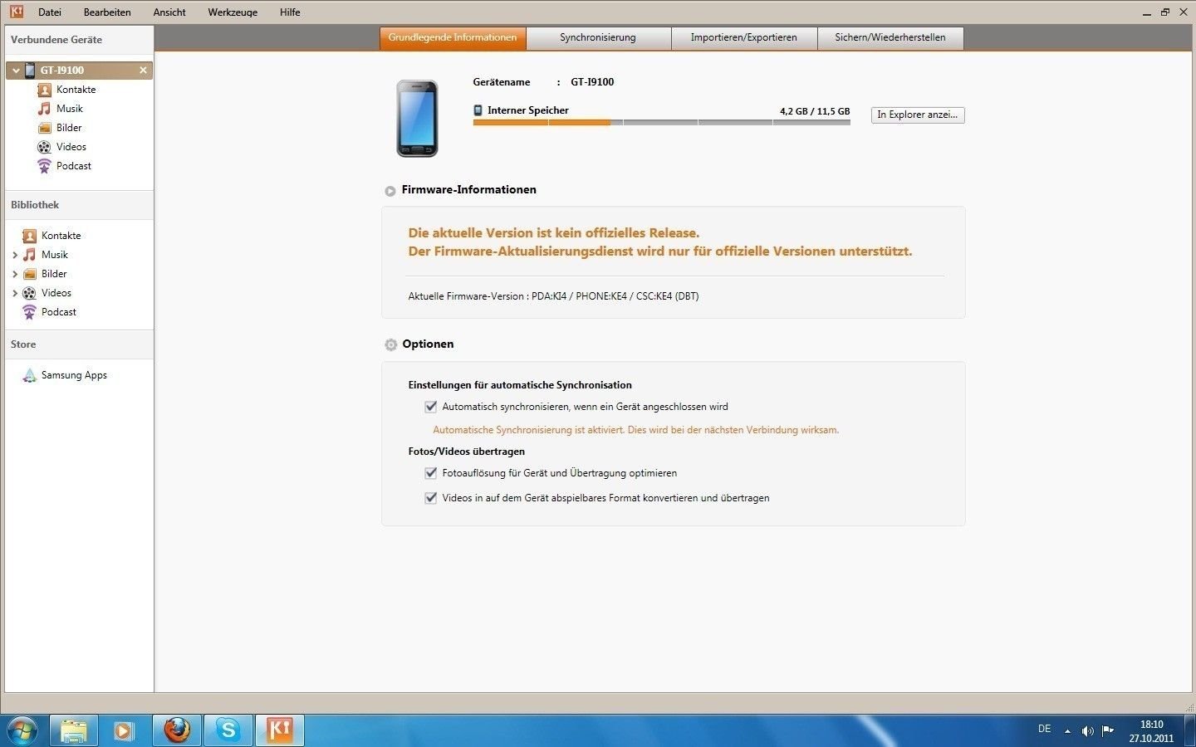Switch to the Sichern/Wiederherstellen tab
The width and height of the screenshot is (1196, 747).
[890, 38]
